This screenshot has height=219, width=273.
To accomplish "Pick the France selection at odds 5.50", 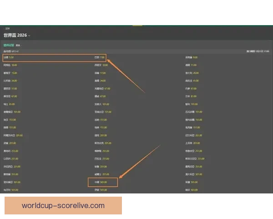I will pyautogui.click(x=9, y=57).
